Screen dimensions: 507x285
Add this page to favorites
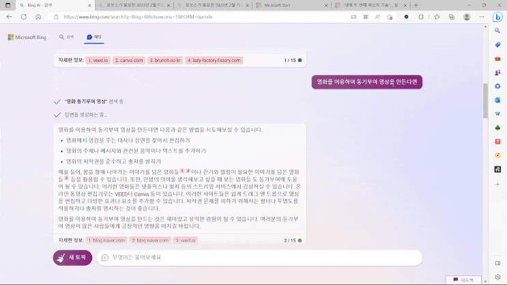(390, 17)
